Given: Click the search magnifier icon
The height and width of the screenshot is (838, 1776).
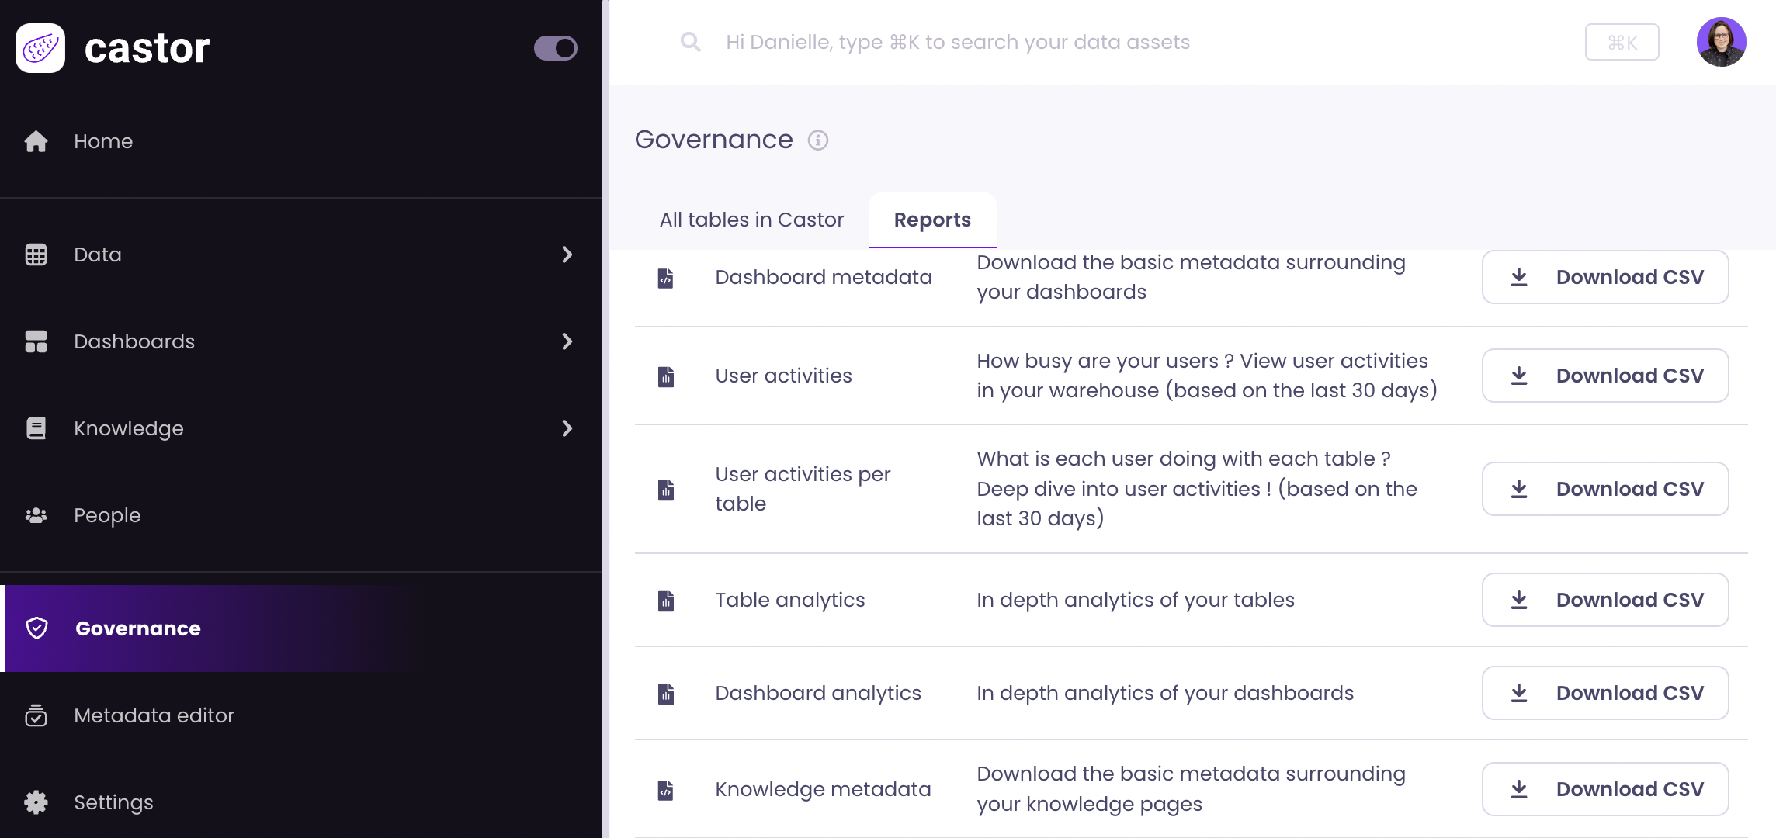Looking at the screenshot, I should [690, 42].
